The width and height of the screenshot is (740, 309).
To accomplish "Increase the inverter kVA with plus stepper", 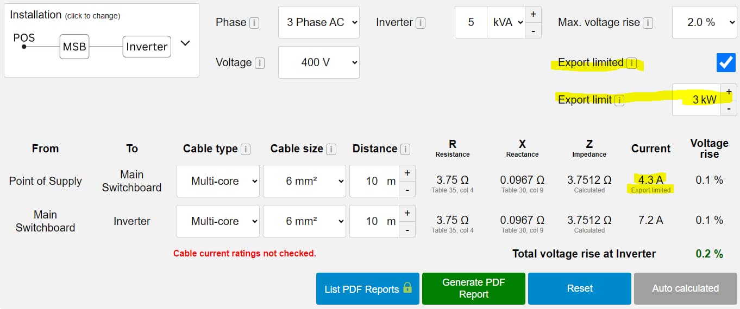I will (533, 14).
